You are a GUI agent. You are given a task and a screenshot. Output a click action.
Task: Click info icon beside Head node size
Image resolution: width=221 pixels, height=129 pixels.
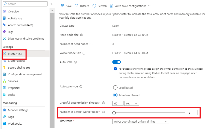[x=82, y=35]
